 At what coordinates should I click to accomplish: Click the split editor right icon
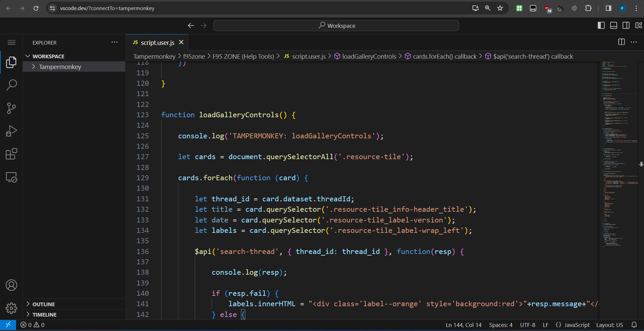[621, 42]
